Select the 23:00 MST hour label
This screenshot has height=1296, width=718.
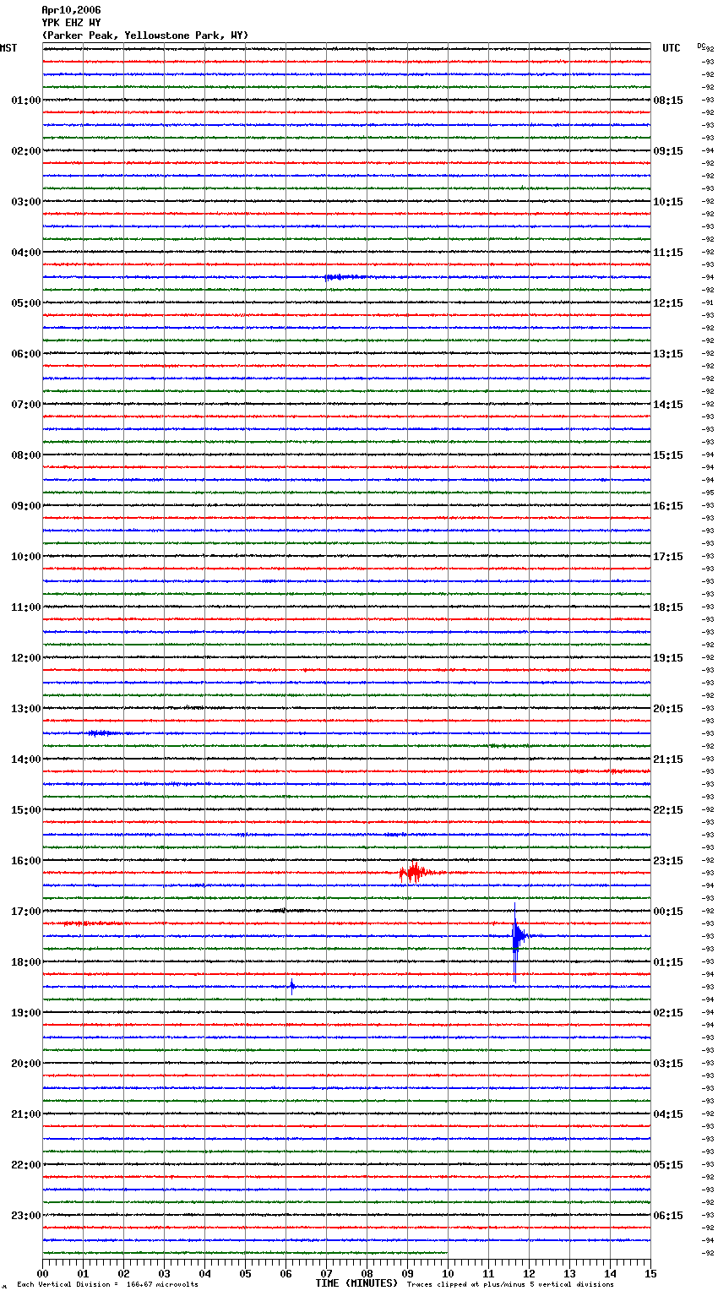(x=25, y=1216)
